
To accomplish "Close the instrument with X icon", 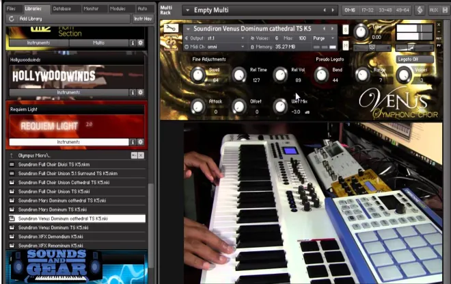I will click(x=439, y=25).
